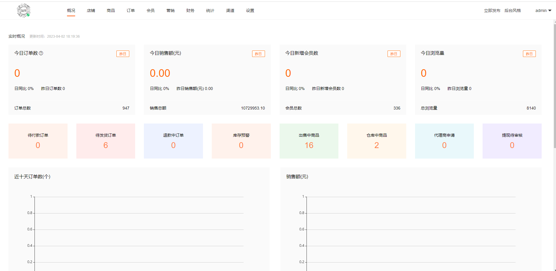Click the 销售额(元) chart title
556x271 pixels.
click(x=297, y=177)
